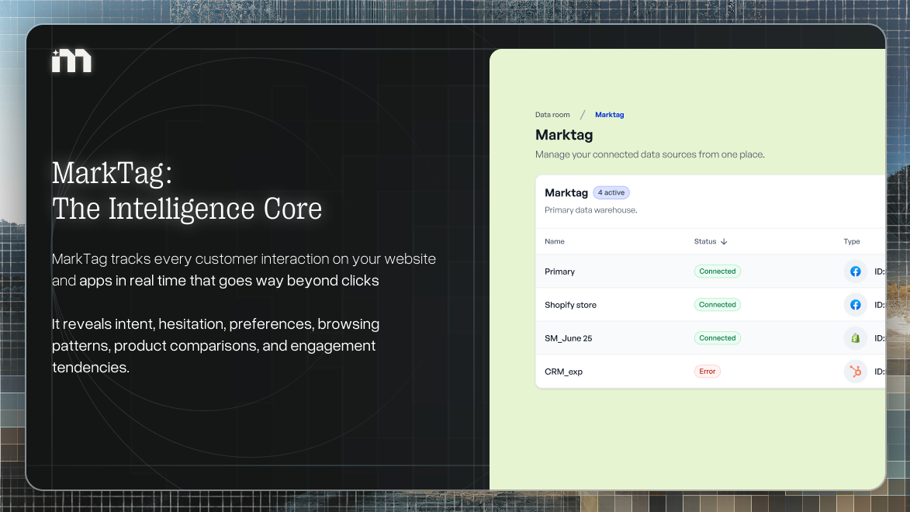
Task: Open sorting options on the Type column header
Action: tap(850, 241)
